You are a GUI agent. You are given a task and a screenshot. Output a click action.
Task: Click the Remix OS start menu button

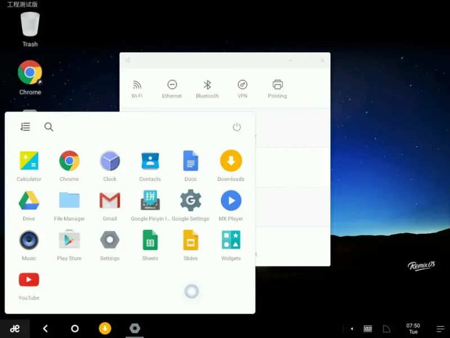pos(15,328)
